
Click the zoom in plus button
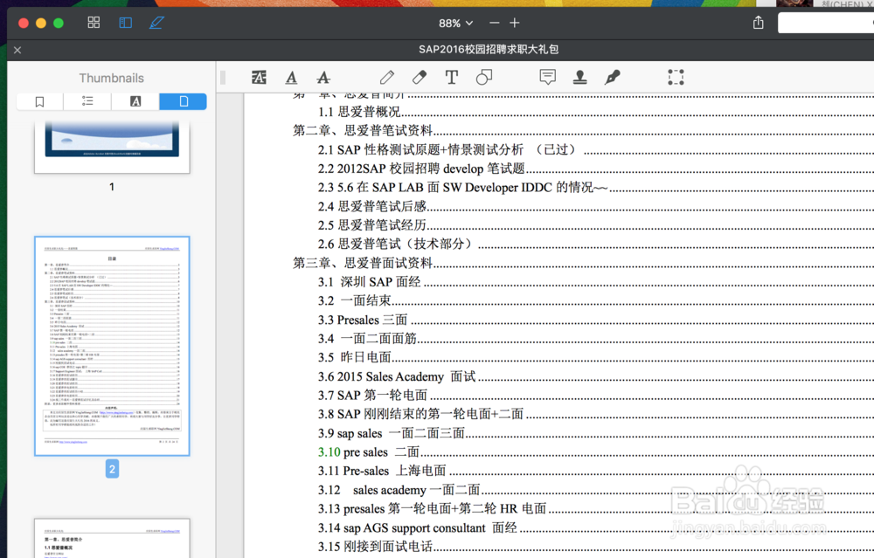(515, 23)
